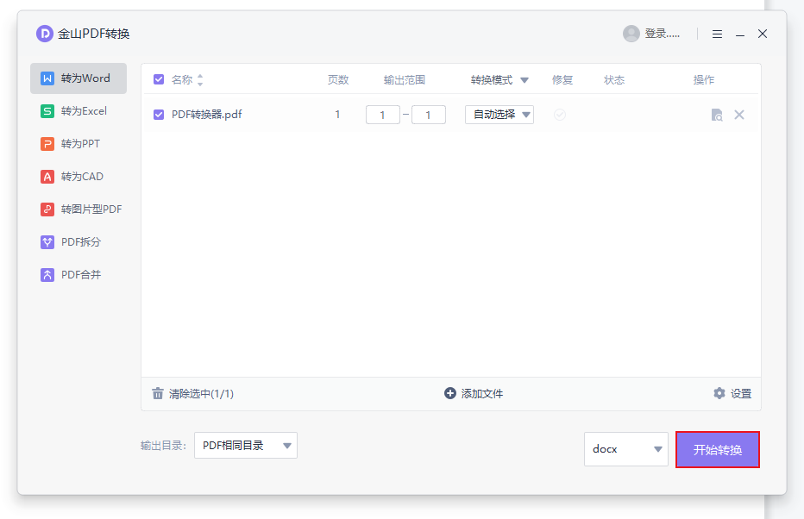Click the plus circle icon

pyautogui.click(x=450, y=393)
